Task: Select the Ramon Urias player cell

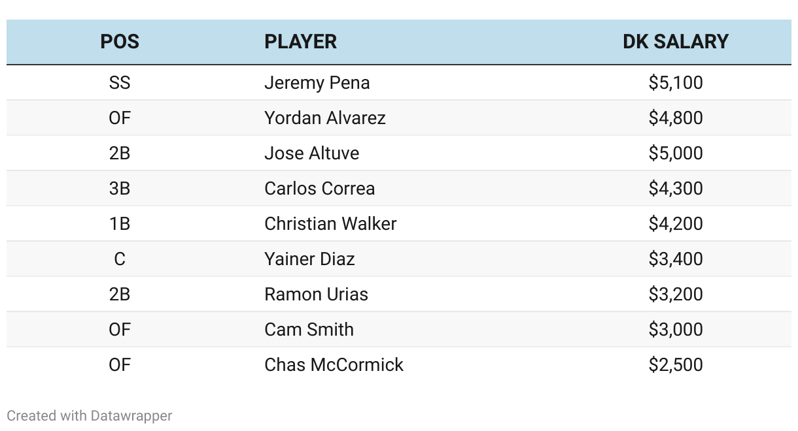Action: coord(316,295)
